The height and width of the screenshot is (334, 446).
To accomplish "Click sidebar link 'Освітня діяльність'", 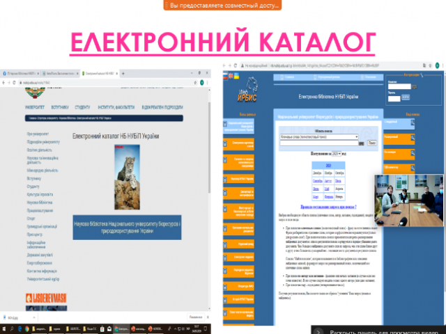I will click(40, 150).
